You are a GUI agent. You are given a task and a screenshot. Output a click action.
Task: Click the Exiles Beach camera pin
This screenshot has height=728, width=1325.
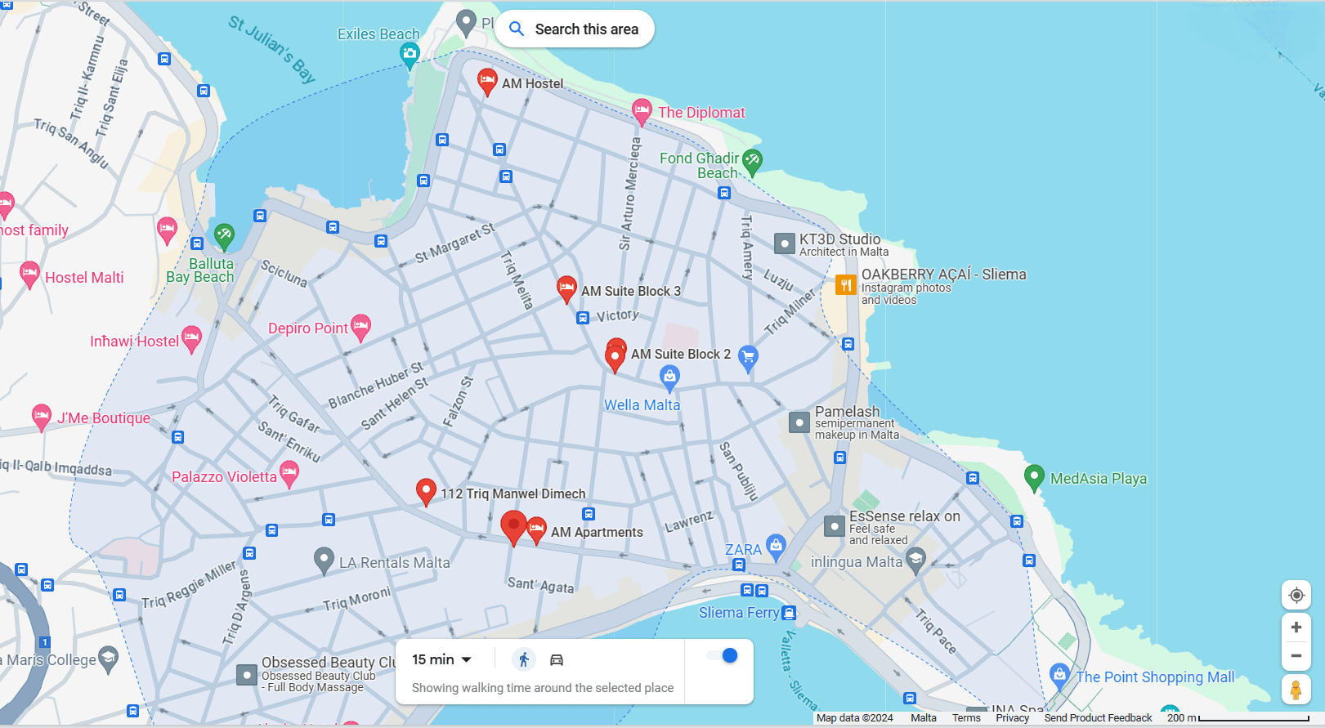pyautogui.click(x=410, y=55)
